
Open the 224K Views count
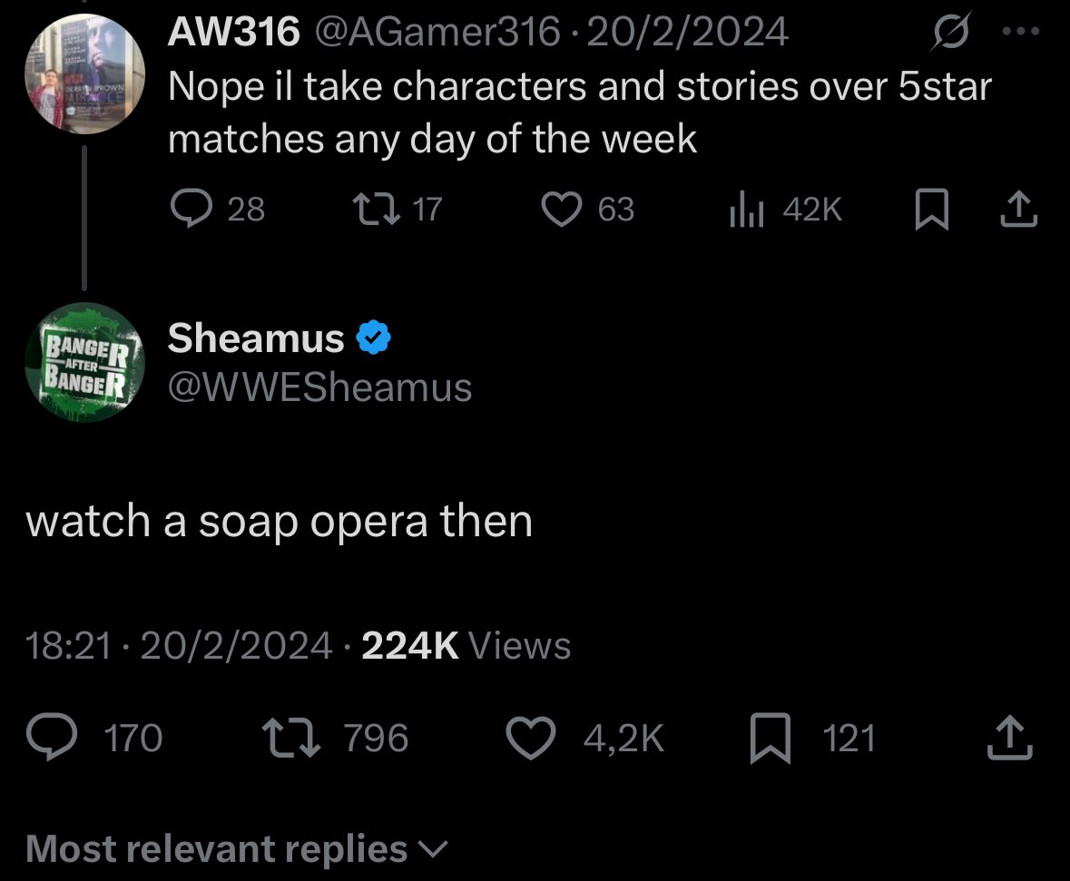pos(466,646)
